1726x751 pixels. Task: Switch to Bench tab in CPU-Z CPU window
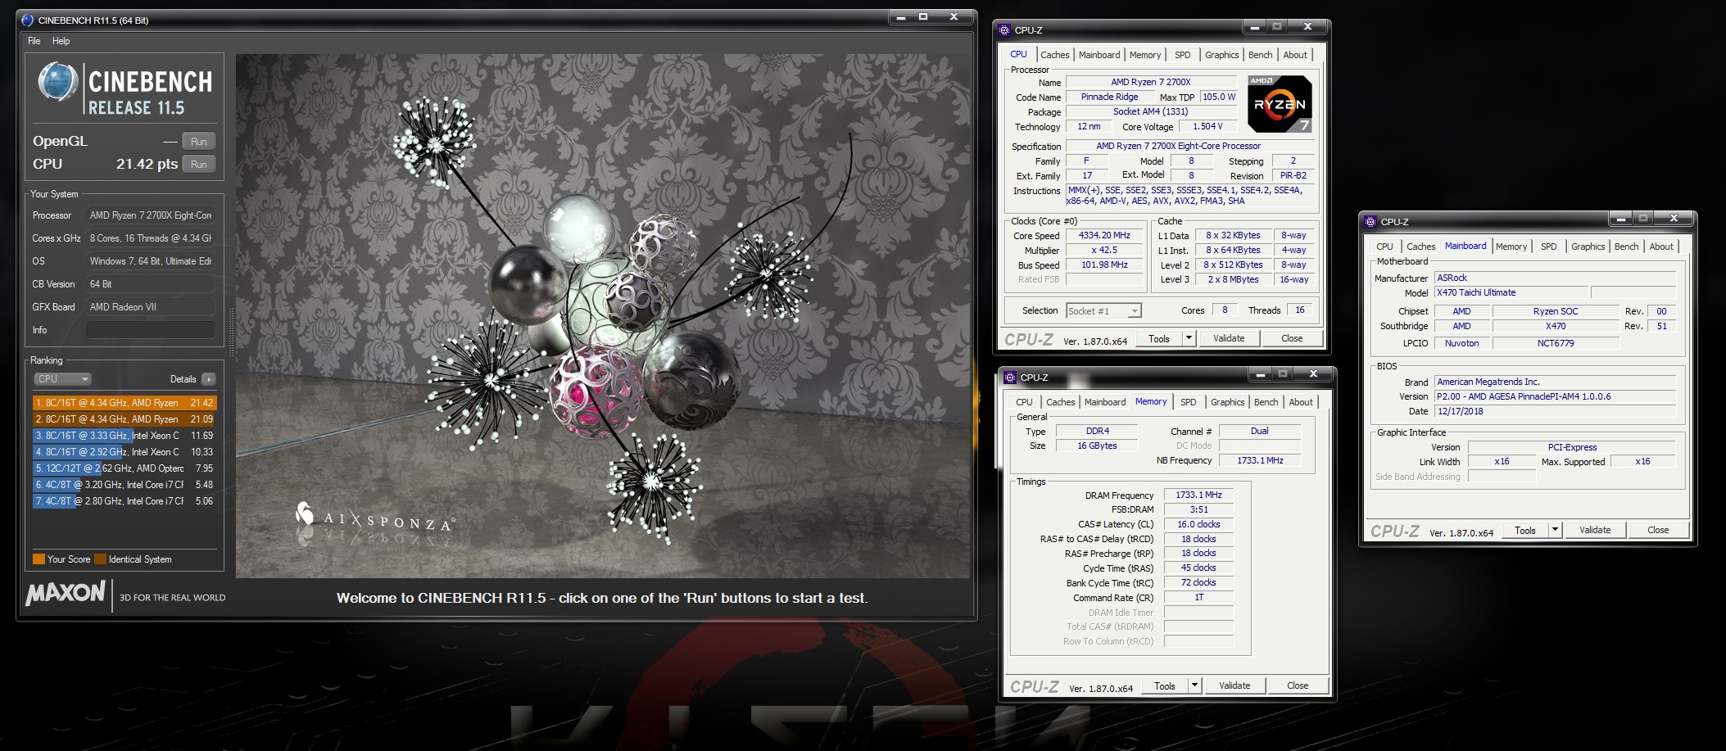point(1260,55)
